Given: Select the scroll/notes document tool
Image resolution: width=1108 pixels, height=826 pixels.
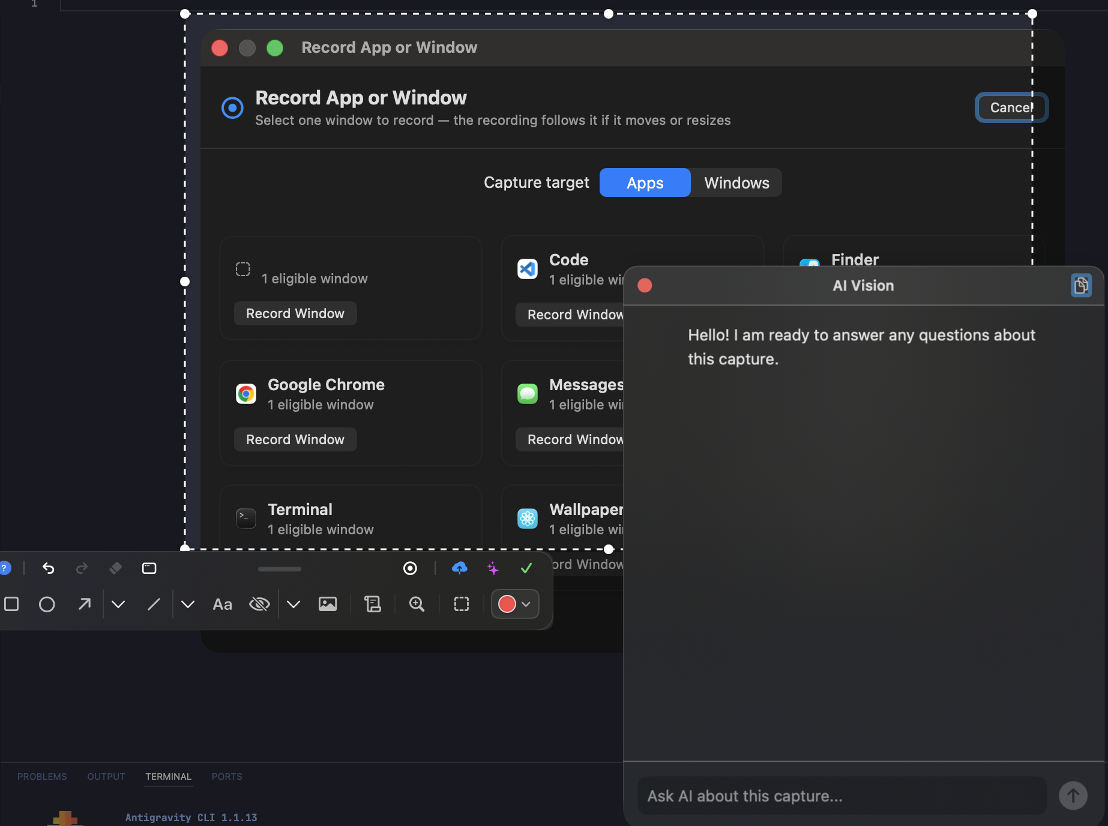Looking at the screenshot, I should [373, 604].
